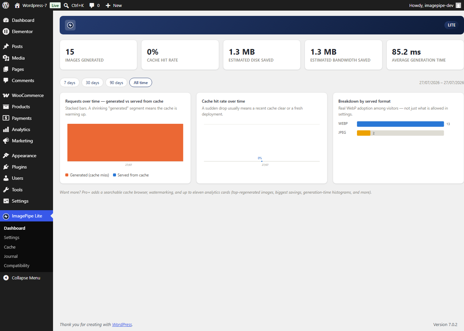This screenshot has height=331, width=464.
Task: Click the LITE badge in header
Action: pos(451,25)
